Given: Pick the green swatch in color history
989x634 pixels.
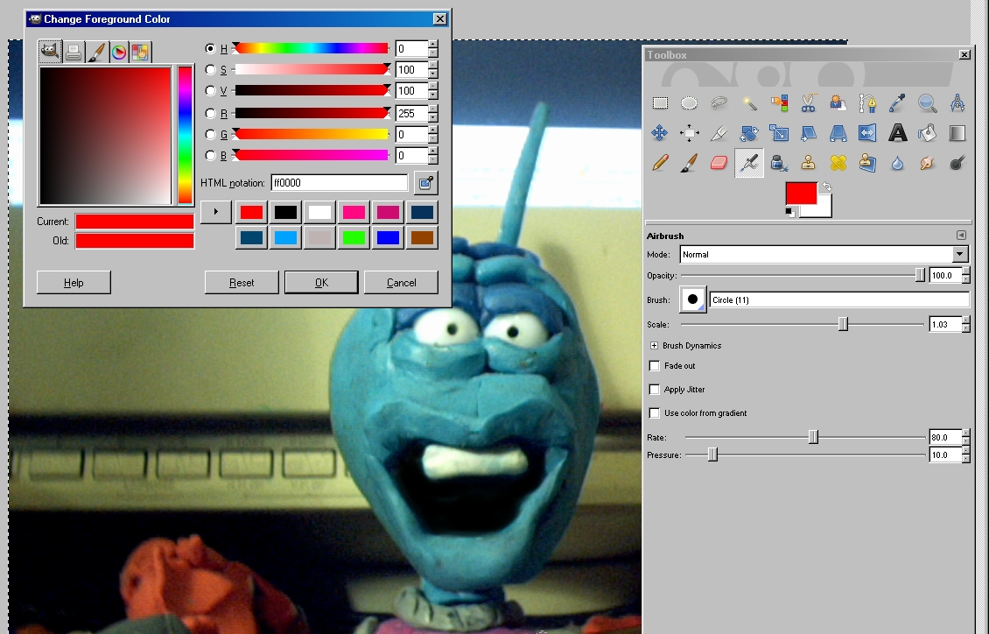Looking at the screenshot, I should click(354, 237).
